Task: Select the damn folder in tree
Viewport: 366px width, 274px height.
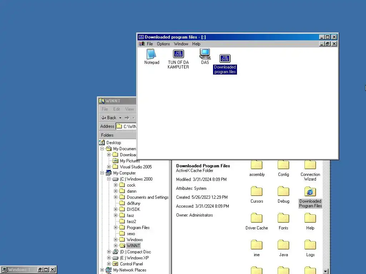Action: (x=132, y=191)
